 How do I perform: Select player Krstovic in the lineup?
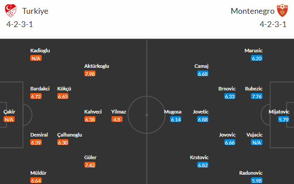[x=199, y=157]
